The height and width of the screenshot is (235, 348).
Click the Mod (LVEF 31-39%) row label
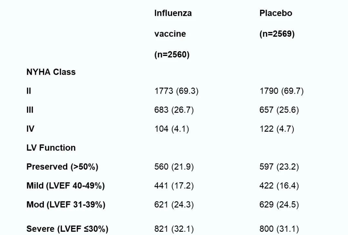click(66, 205)
